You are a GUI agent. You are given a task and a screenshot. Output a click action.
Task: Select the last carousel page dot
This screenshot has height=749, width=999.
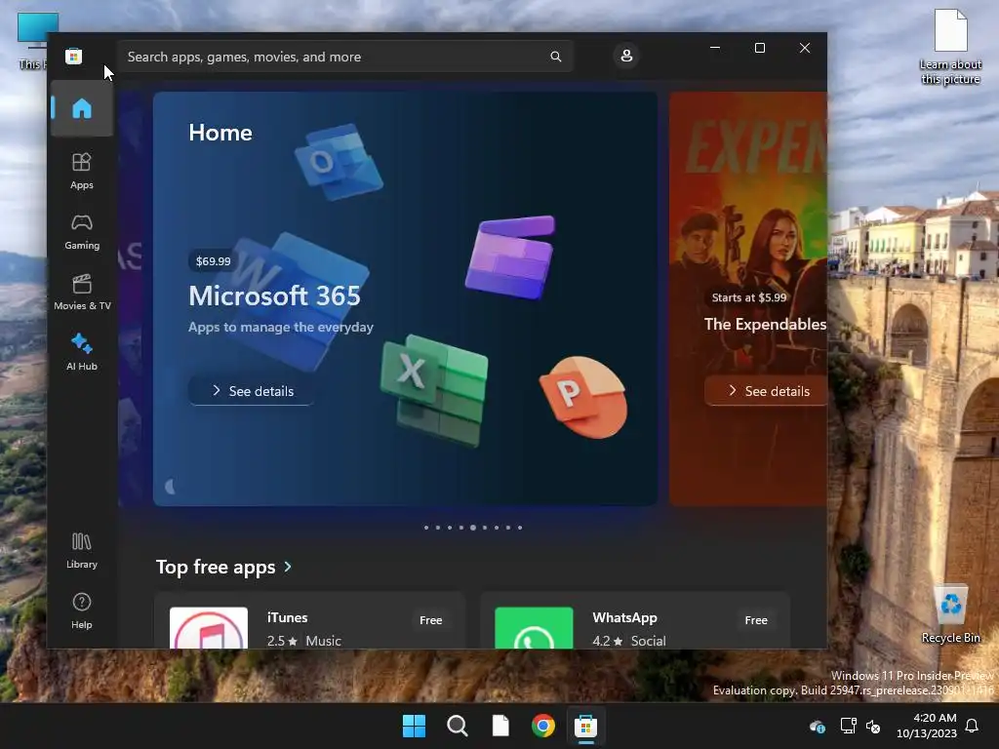tap(520, 528)
